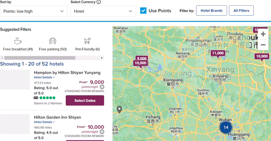Open info icon next to Select Currency
Viewport: 271px width, 141px height.
pos(99,2)
